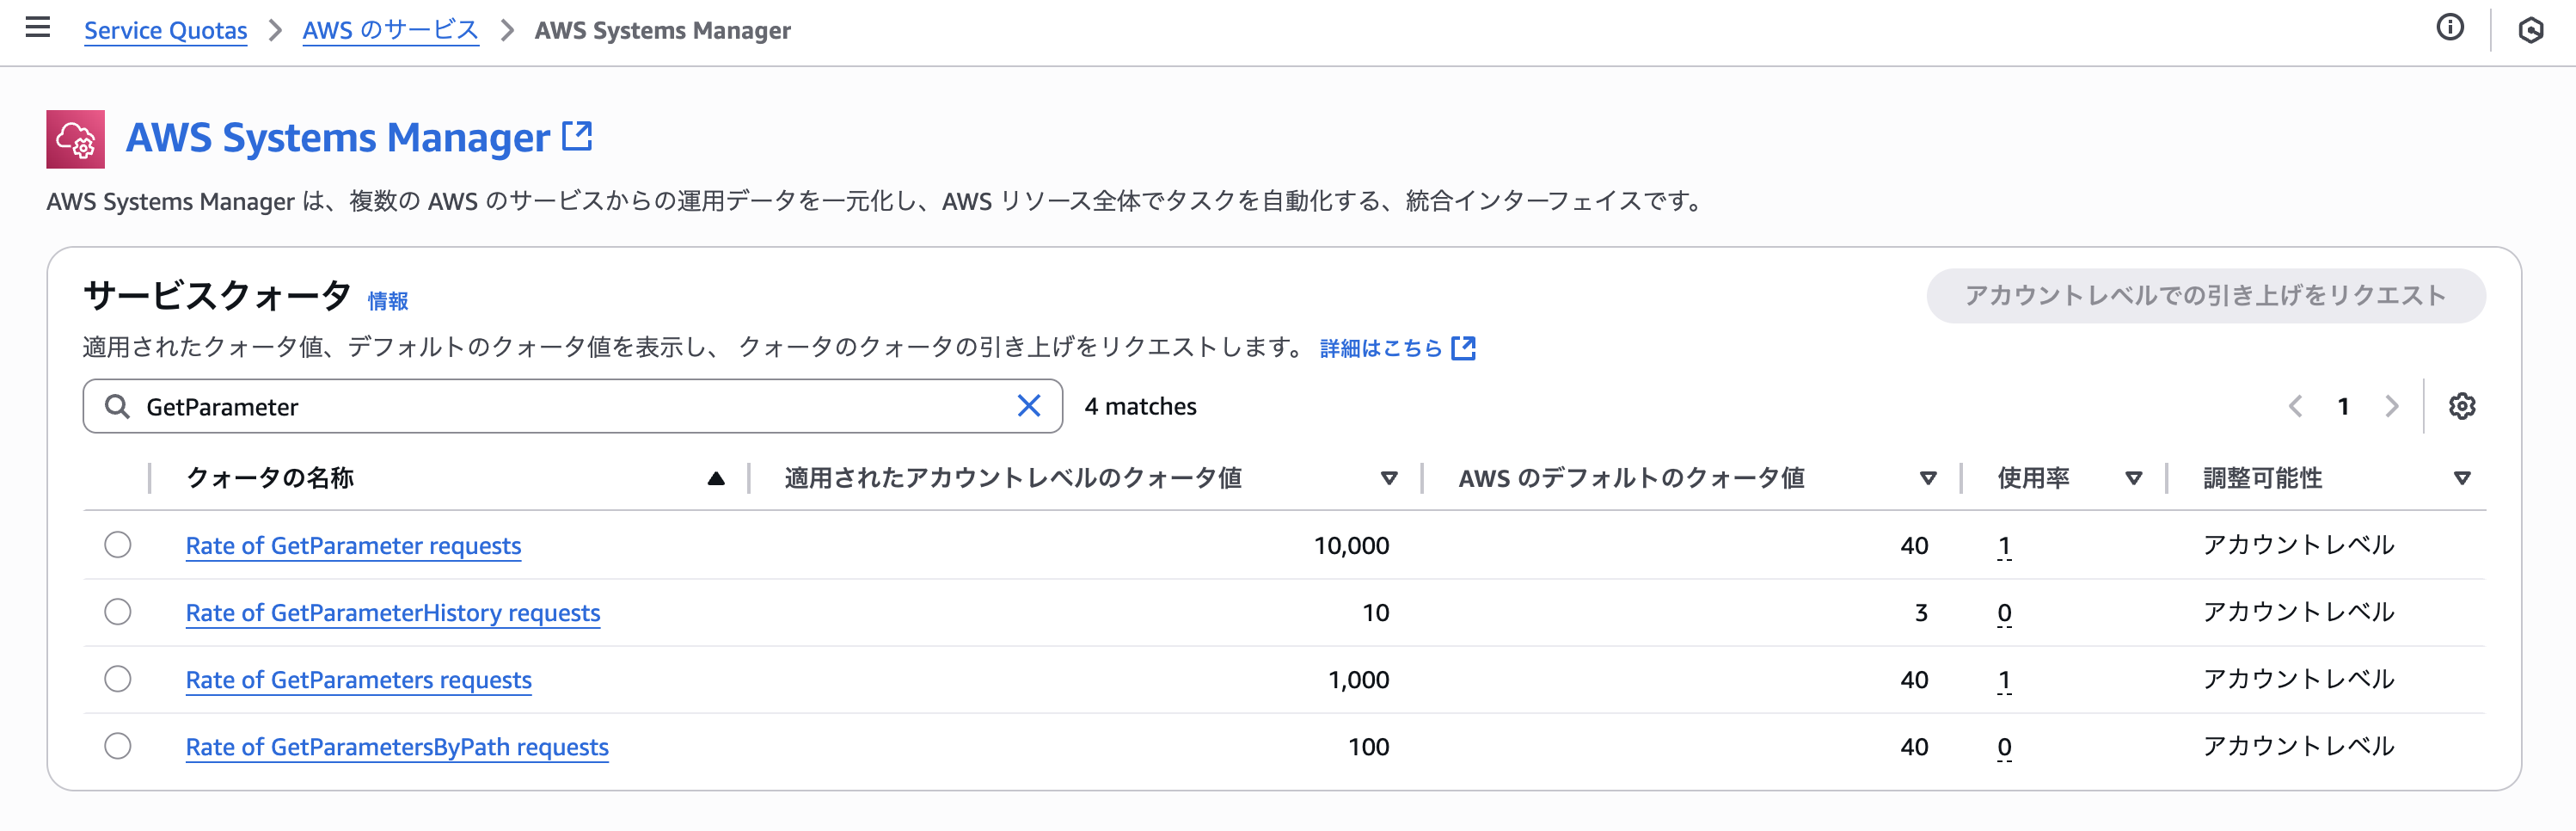The image size is (2576, 831).
Task: Open the hamburger navigation menu
Action: click(38, 27)
